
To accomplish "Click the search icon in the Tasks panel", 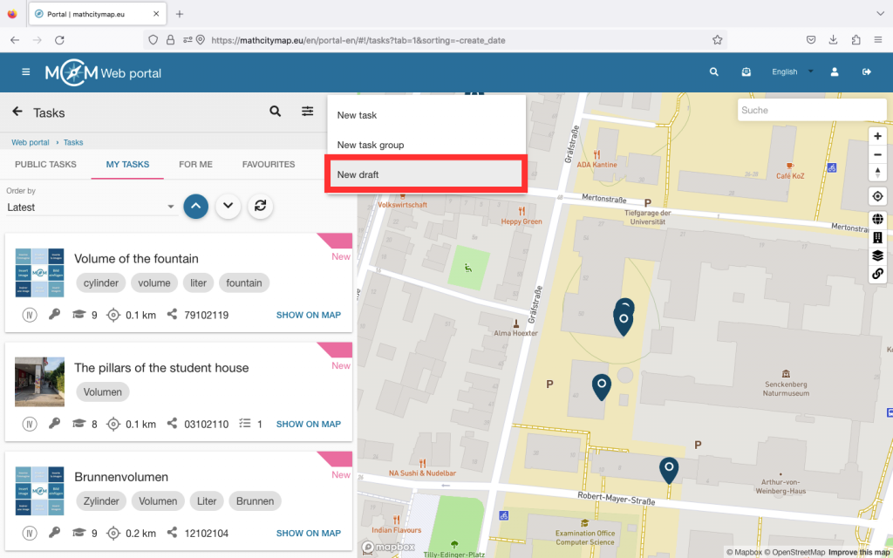I will click(275, 112).
